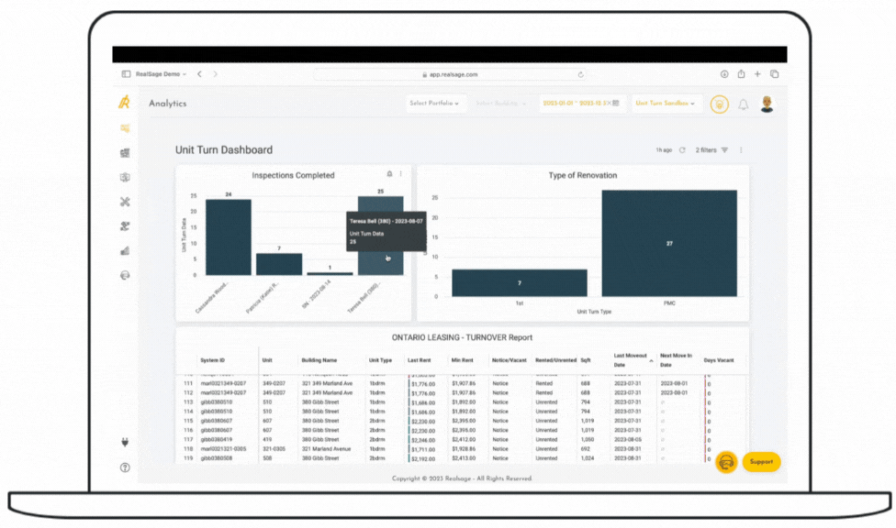Viewport: 896px width, 528px height.
Task: Click the notifications bell in the header
Action: pyautogui.click(x=743, y=104)
